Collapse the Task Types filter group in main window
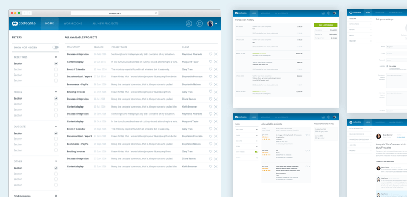The height and width of the screenshot is (197, 407). point(56,57)
